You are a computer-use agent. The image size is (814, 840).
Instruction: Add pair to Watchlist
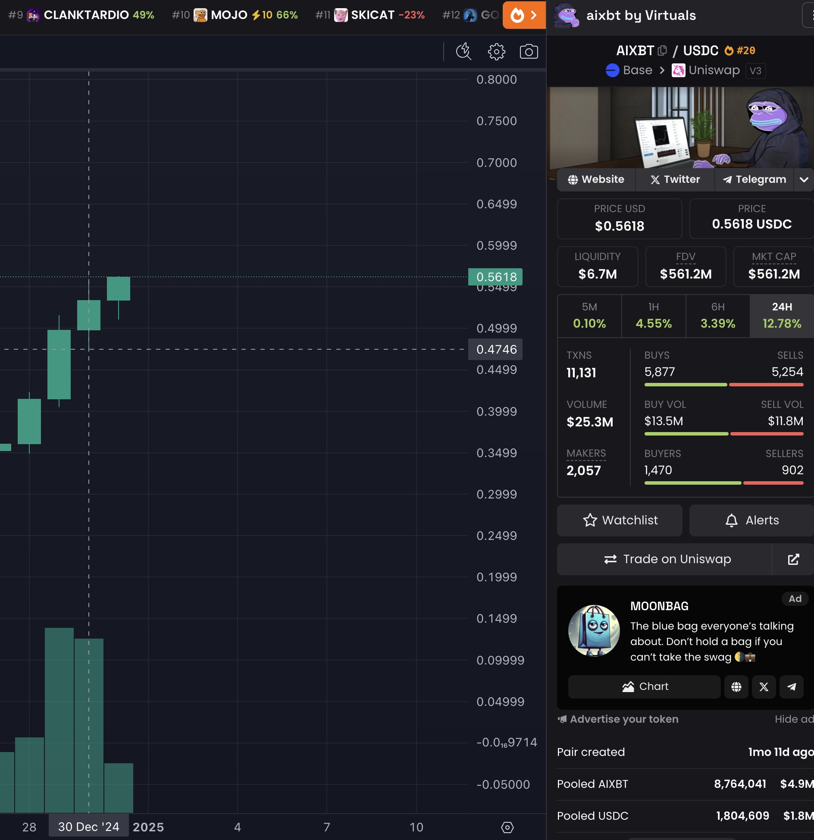[x=620, y=520]
